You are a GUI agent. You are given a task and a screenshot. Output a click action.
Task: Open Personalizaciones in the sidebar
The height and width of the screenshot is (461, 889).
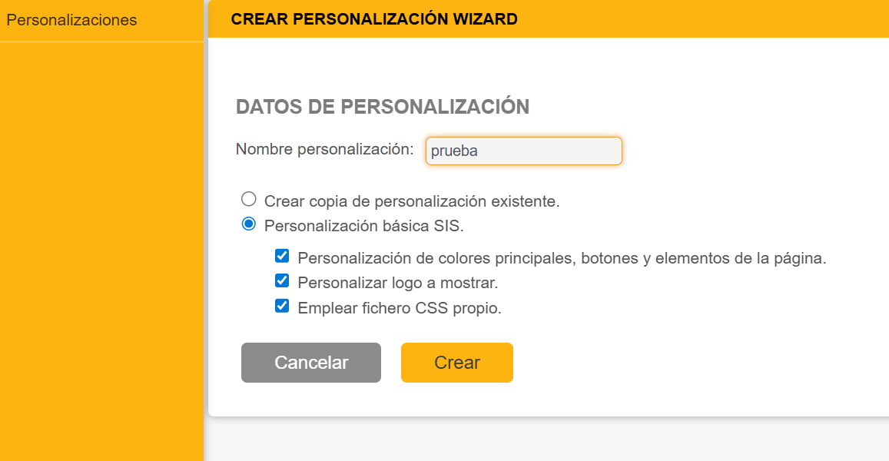click(x=71, y=21)
